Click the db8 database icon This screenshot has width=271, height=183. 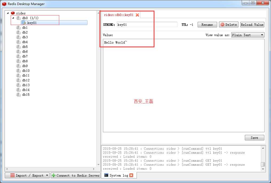pos(18,61)
